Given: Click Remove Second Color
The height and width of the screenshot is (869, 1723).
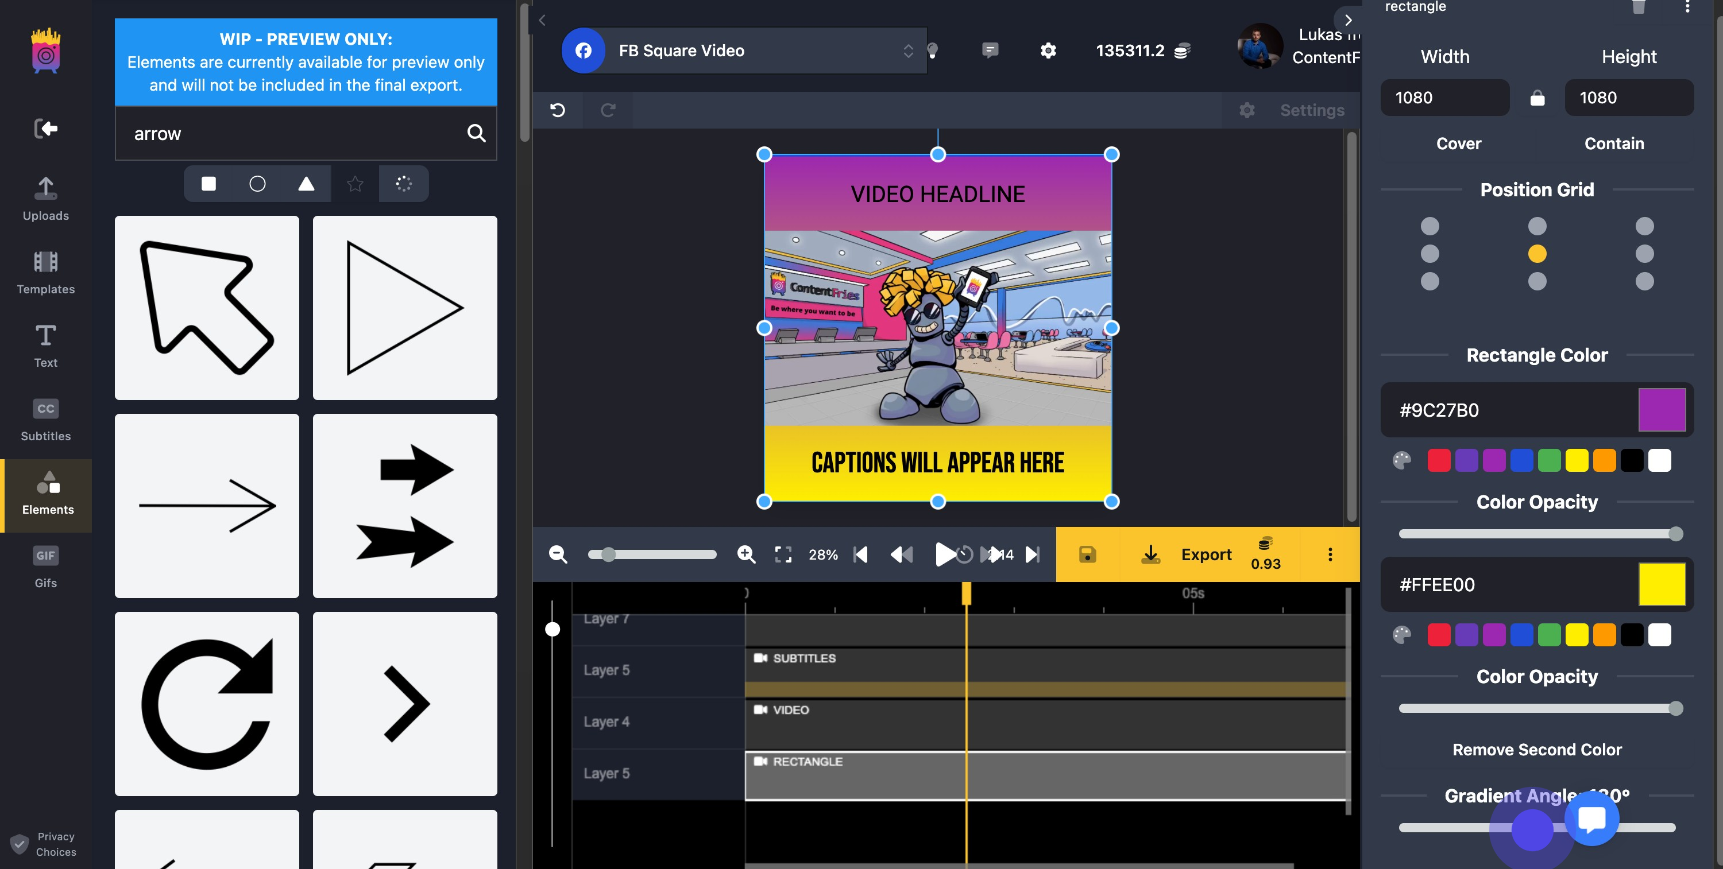Looking at the screenshot, I should point(1536,750).
